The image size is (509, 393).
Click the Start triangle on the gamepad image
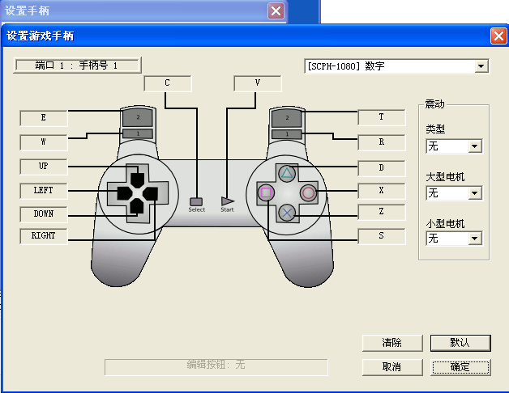click(227, 201)
